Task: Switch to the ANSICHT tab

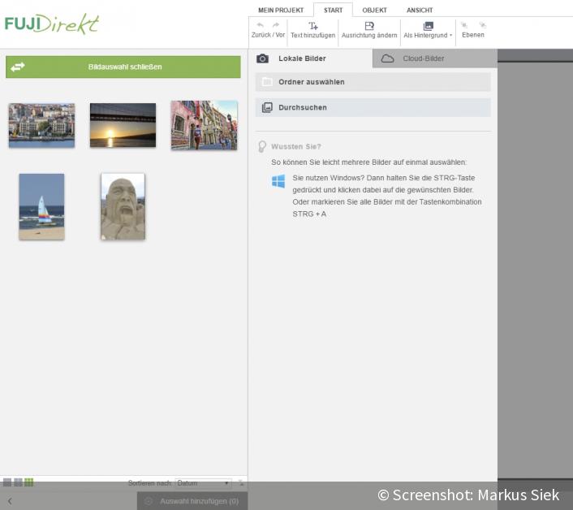Action: click(420, 11)
